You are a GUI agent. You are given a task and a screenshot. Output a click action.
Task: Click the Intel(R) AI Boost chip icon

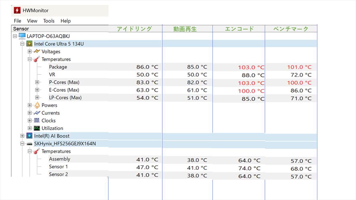(30, 136)
